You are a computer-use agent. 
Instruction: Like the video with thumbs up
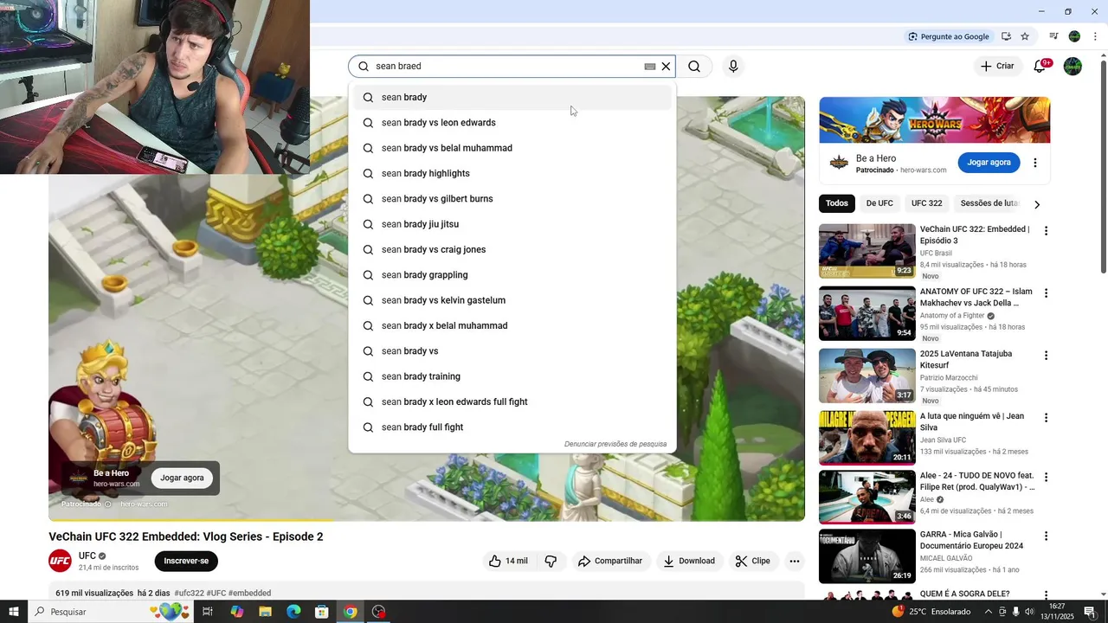508,561
